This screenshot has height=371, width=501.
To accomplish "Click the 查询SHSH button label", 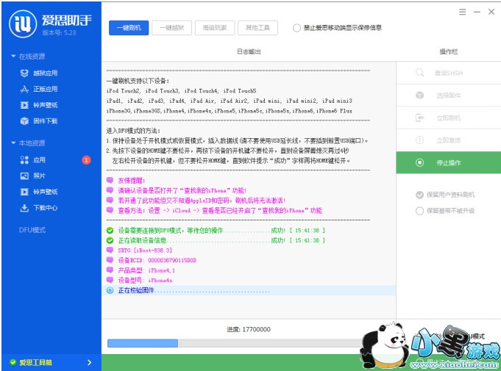I will (x=449, y=73).
